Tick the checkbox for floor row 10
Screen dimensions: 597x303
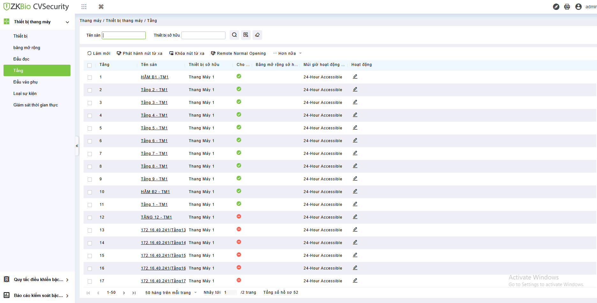(x=90, y=192)
